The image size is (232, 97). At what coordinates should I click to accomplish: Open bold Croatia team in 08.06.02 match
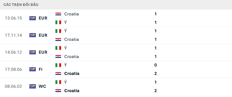click(72, 91)
